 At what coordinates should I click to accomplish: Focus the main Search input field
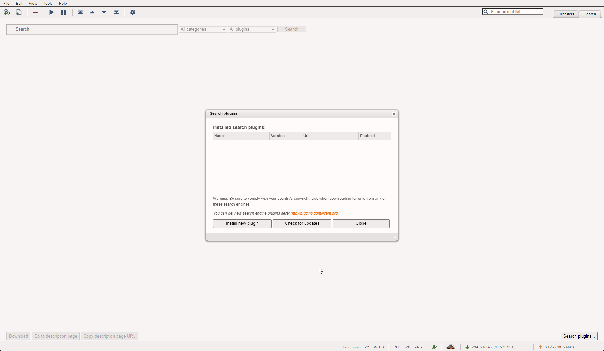[92, 29]
